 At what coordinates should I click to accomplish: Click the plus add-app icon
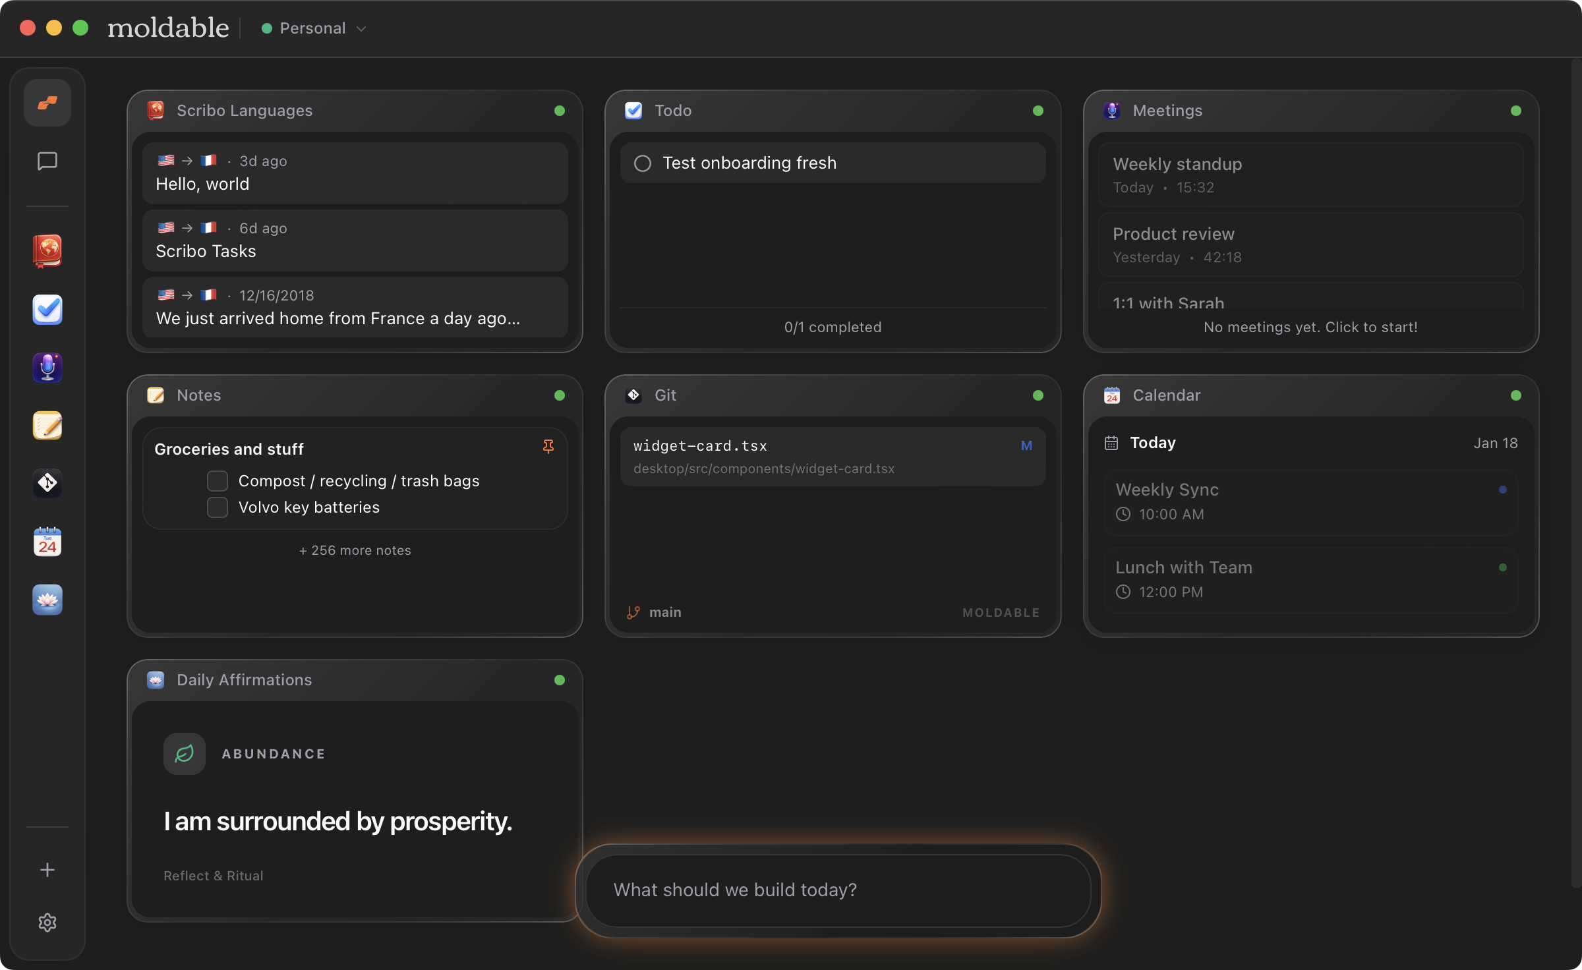47,870
